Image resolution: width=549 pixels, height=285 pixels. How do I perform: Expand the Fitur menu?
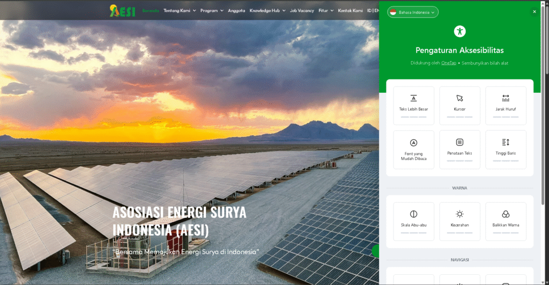(326, 11)
